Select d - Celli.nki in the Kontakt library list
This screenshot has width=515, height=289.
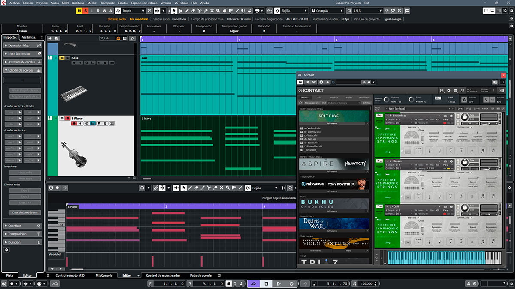(x=334, y=139)
